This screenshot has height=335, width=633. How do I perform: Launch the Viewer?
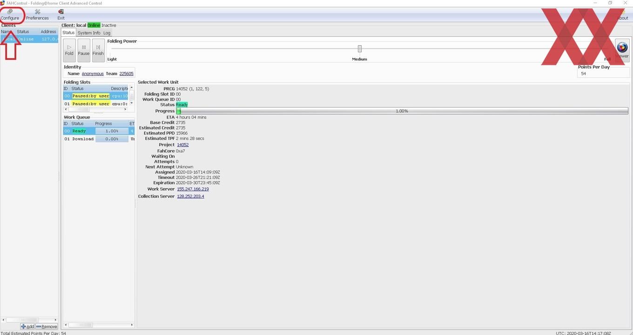[622, 50]
